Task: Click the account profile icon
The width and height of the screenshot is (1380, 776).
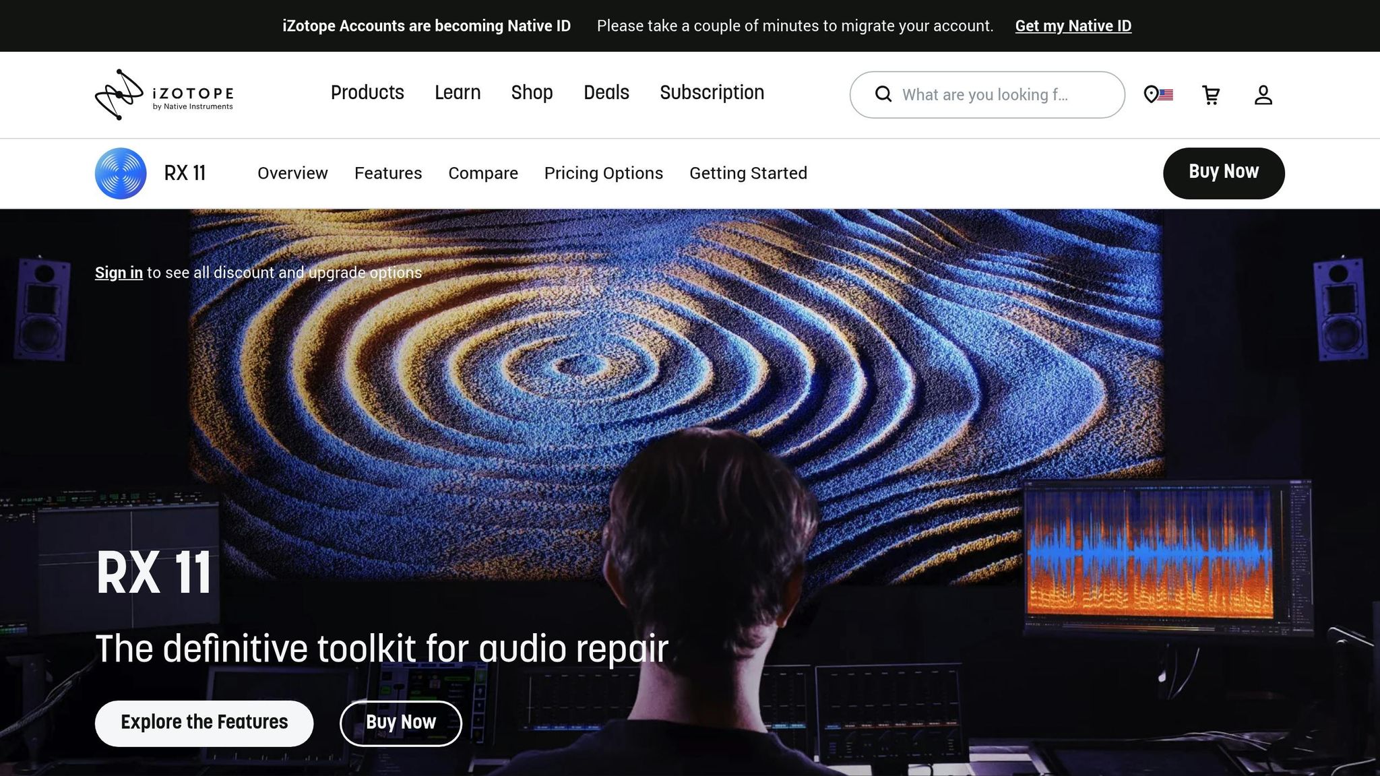Action: (x=1263, y=94)
